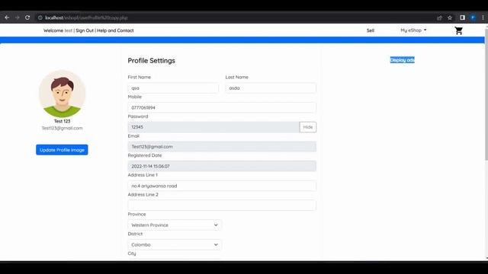The height and width of the screenshot is (274, 488).
Task: Open the District dropdown showing Colombo
Action: click(175, 244)
